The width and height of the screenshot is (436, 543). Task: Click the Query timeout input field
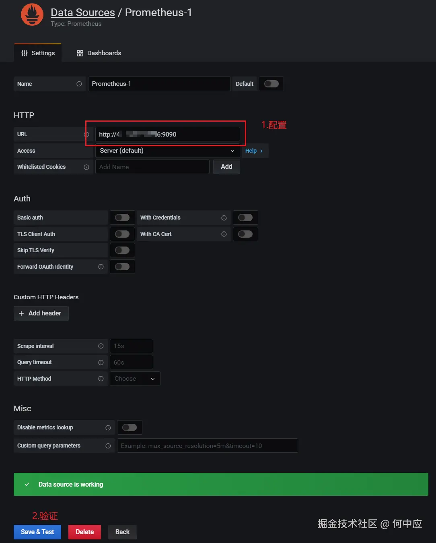pyautogui.click(x=132, y=362)
